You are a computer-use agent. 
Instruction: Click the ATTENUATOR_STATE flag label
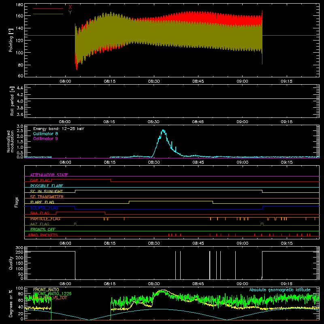point(49,175)
